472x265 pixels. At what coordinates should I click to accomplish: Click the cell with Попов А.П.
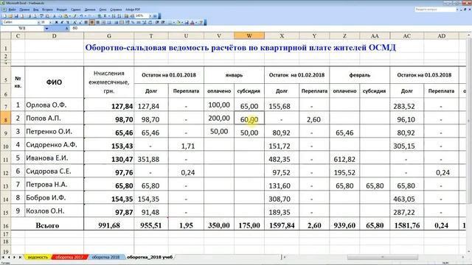(x=54, y=118)
